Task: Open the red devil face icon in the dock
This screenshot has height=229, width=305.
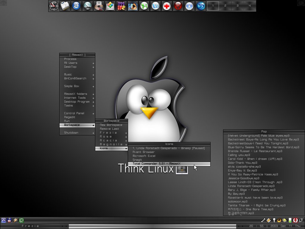Action: click(x=178, y=6)
